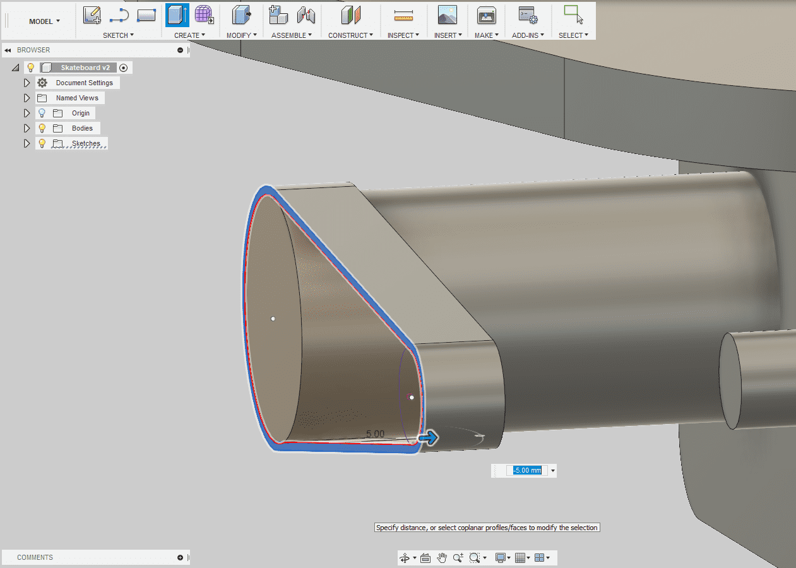The height and width of the screenshot is (568, 796).
Task: Select the Create Sketch tool icon
Action: coord(92,15)
